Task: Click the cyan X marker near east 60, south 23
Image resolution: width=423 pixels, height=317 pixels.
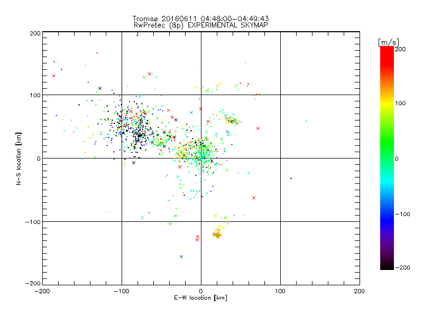Action: [x=249, y=173]
